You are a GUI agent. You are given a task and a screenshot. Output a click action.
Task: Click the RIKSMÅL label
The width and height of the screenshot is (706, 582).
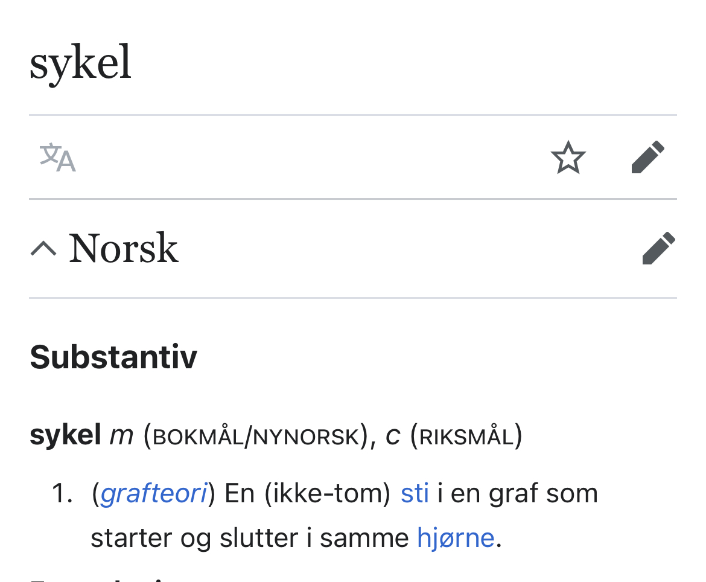coord(466,436)
